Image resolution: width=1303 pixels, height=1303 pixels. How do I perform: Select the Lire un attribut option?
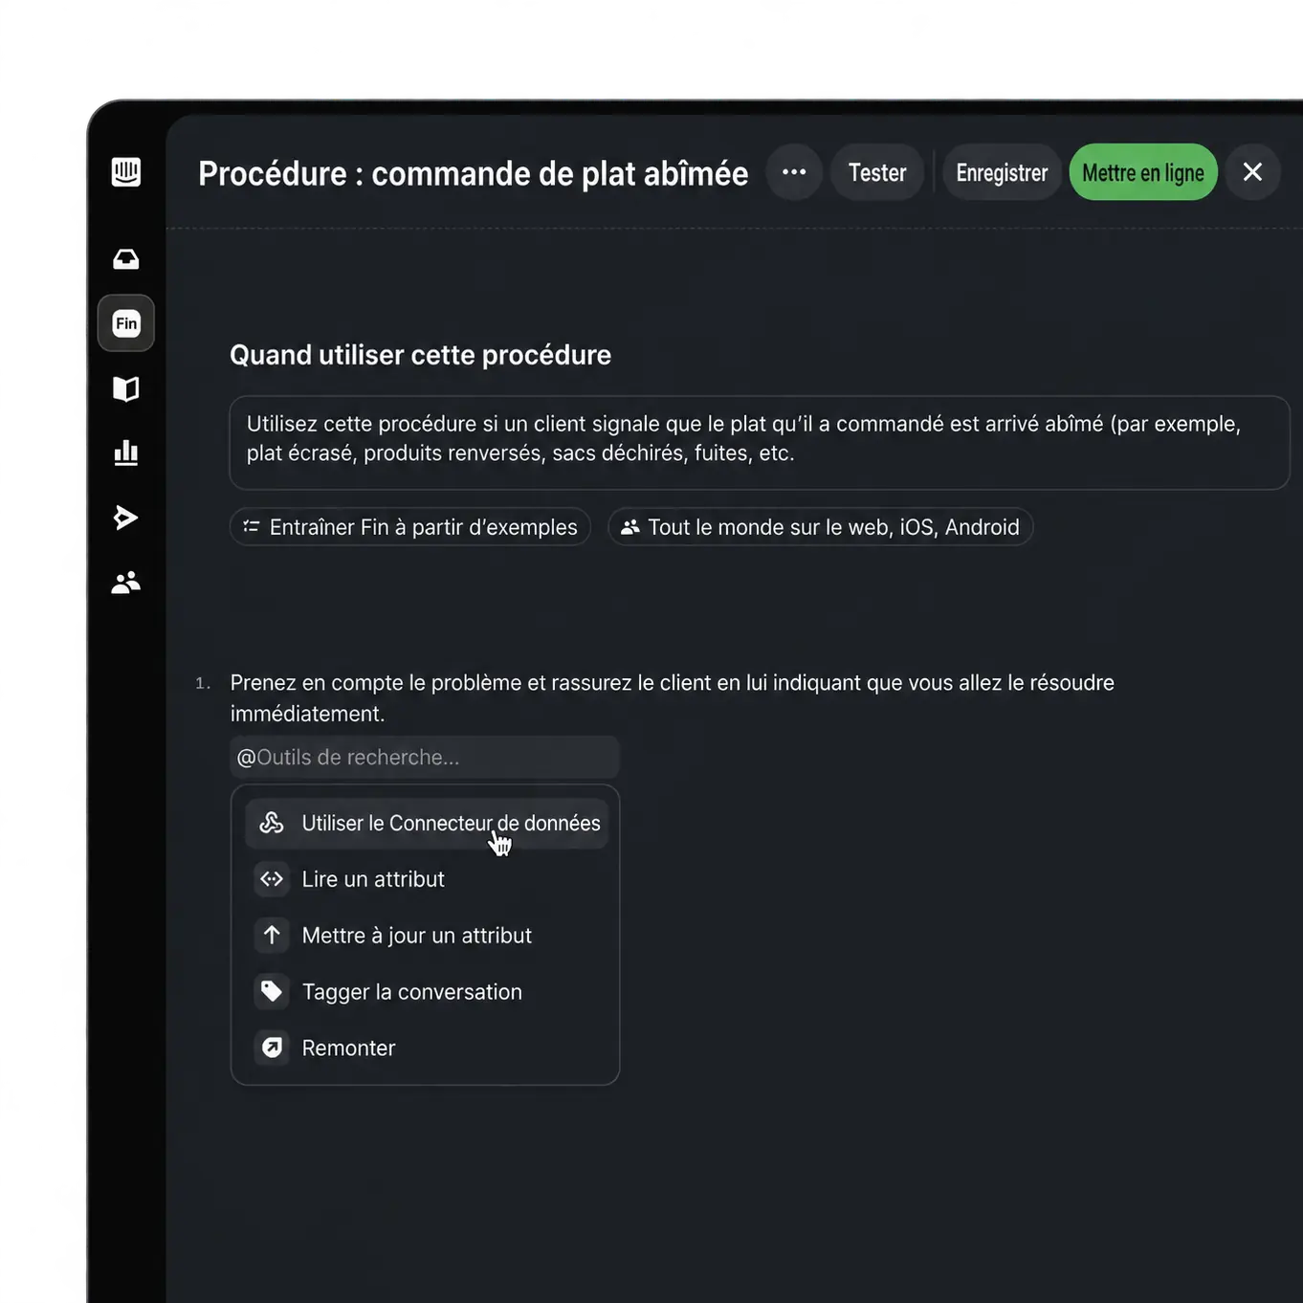pyautogui.click(x=427, y=879)
